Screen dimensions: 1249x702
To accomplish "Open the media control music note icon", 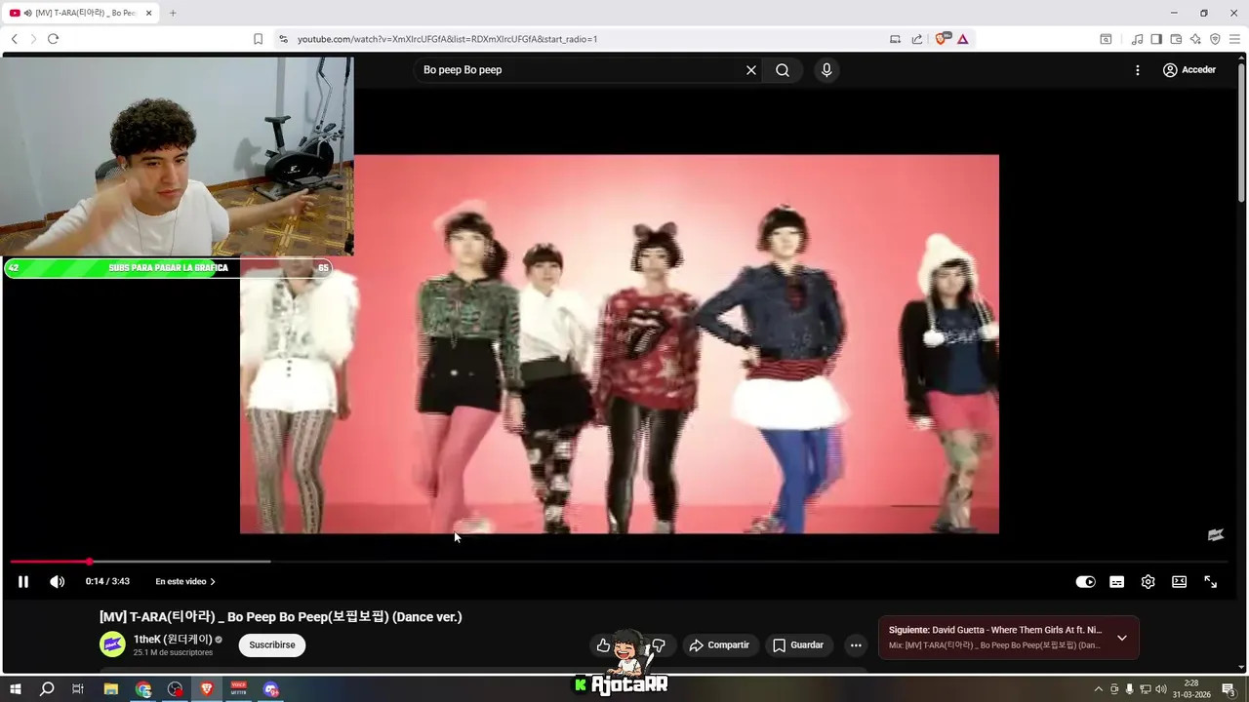I will (1137, 39).
